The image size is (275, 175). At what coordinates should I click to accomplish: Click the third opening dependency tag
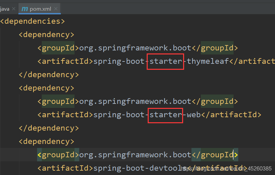click(46, 141)
